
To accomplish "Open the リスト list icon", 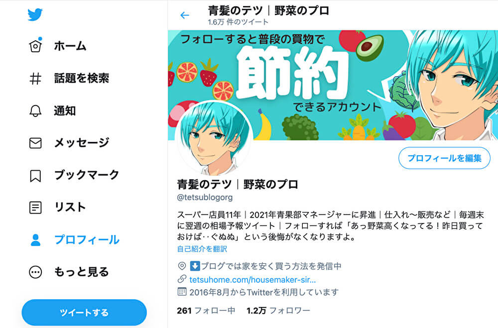I will pyautogui.click(x=35, y=208).
